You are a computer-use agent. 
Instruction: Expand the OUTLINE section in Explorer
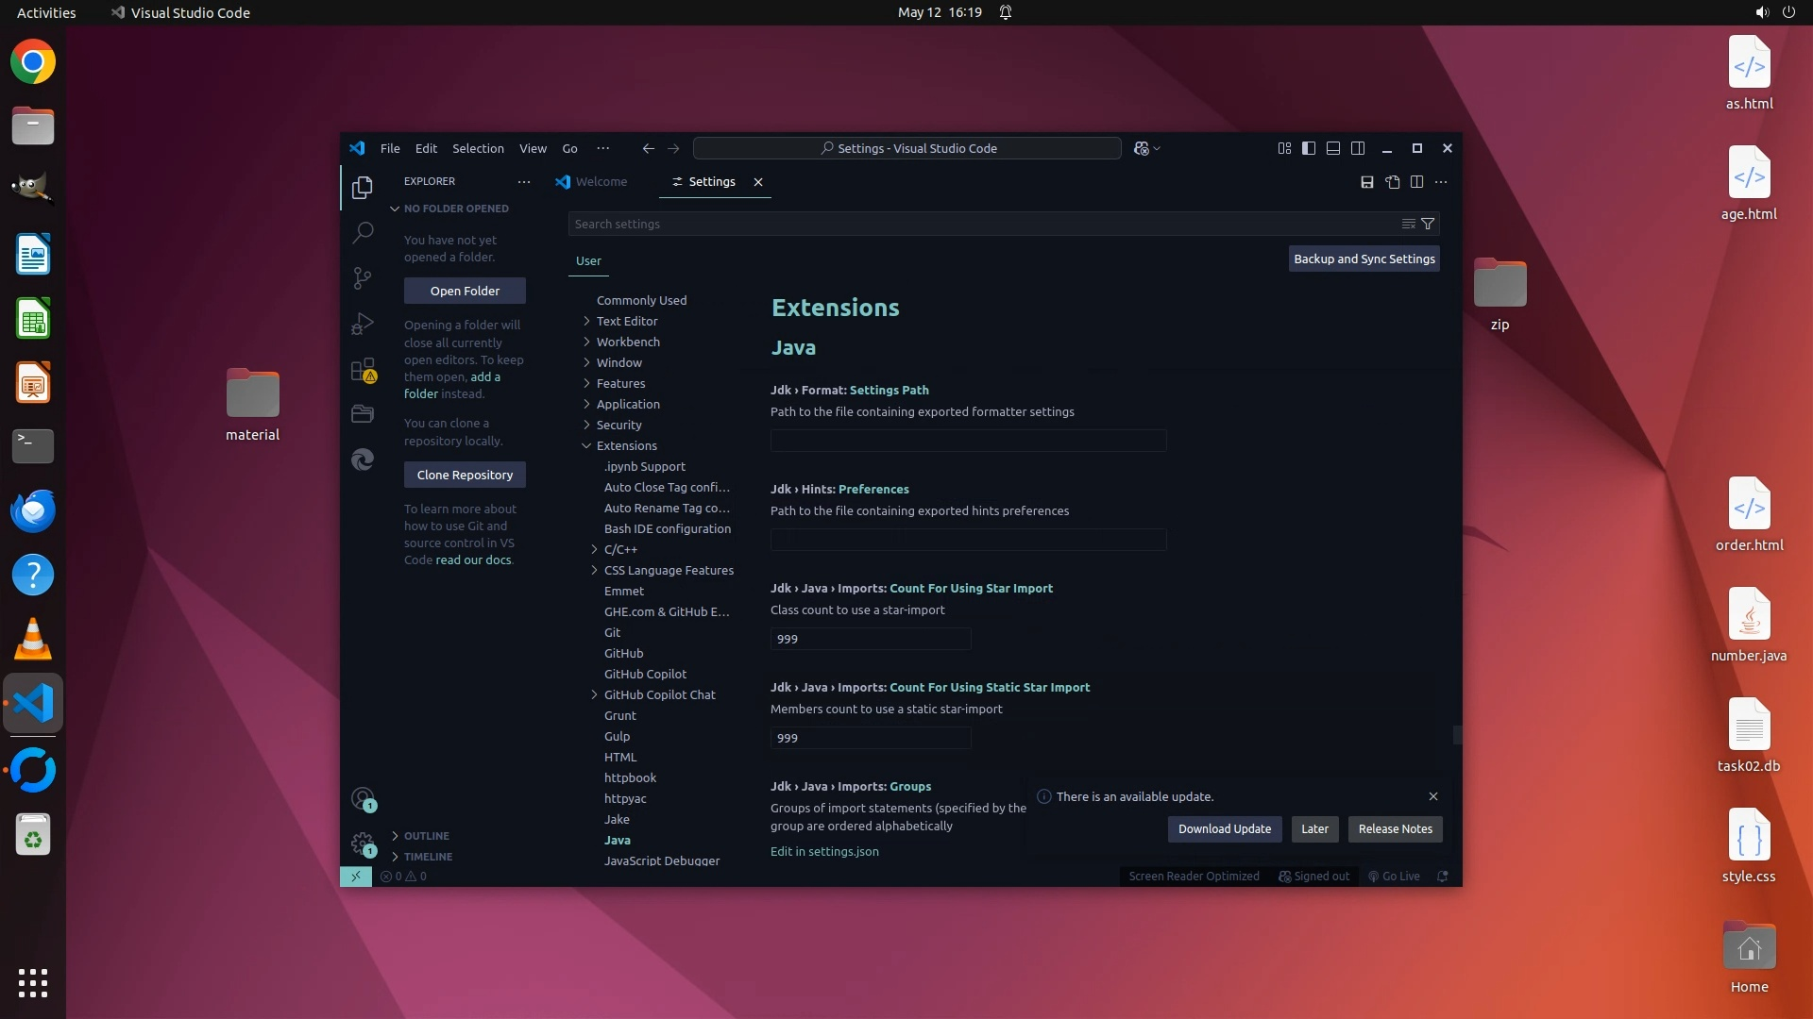pyautogui.click(x=426, y=836)
